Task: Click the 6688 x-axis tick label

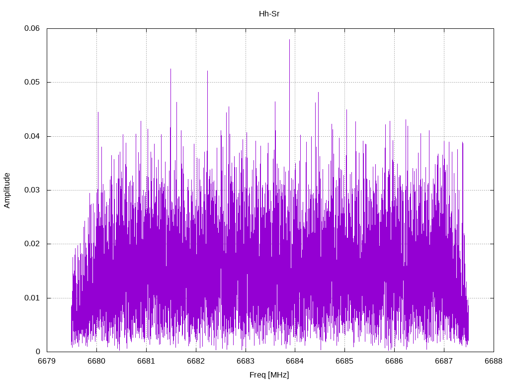Action: [x=494, y=361]
